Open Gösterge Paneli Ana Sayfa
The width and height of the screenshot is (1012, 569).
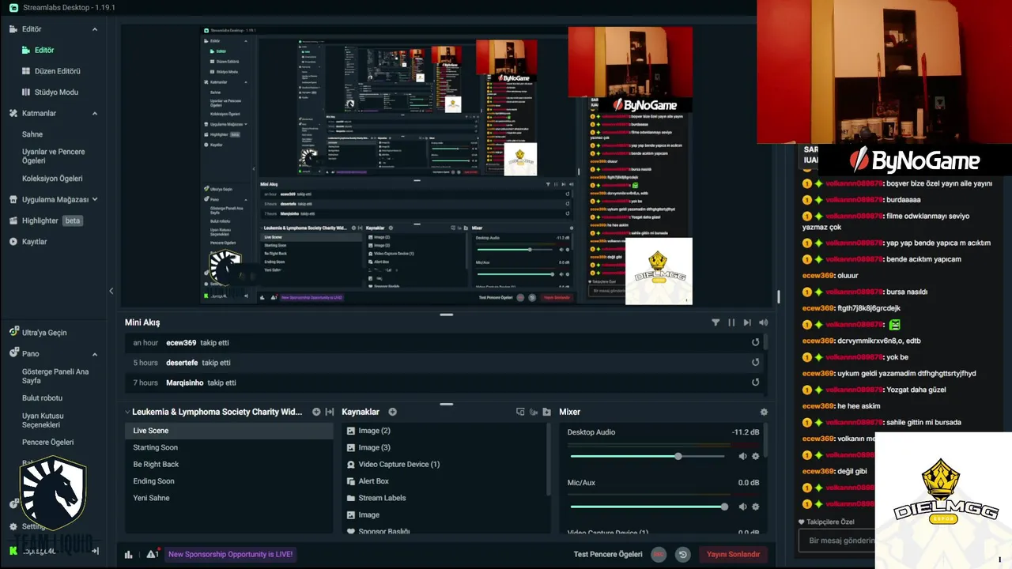click(x=55, y=376)
